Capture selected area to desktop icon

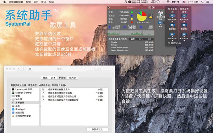pyautogui.click(x=172, y=16)
